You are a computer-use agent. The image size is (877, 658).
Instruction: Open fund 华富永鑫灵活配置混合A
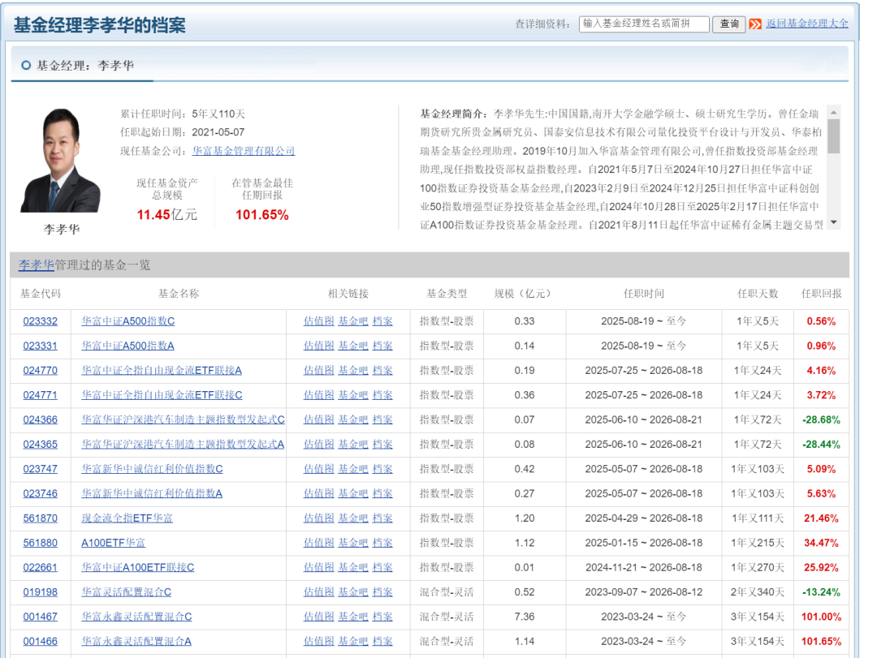[x=136, y=641]
